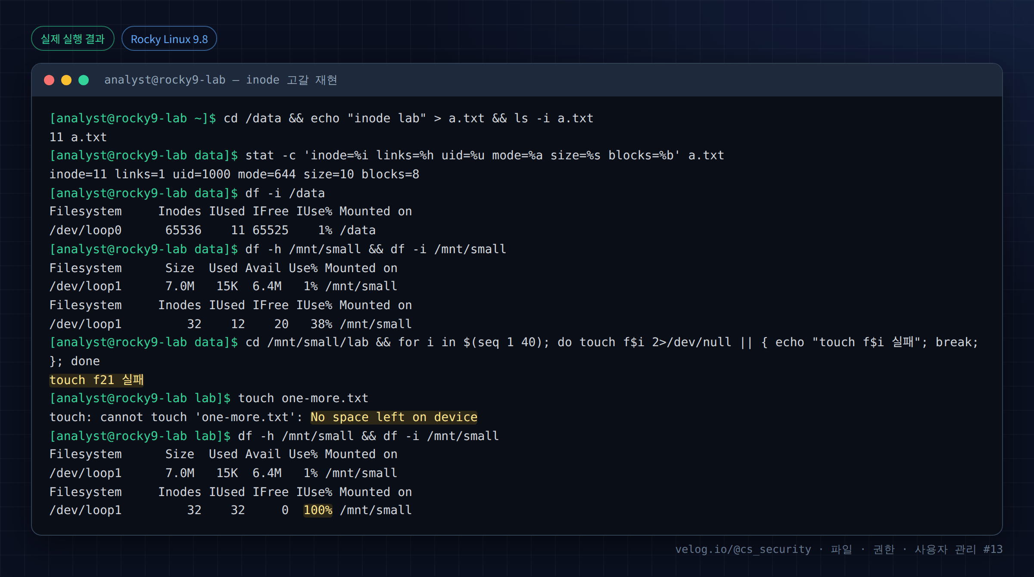This screenshot has height=577, width=1034.
Task: Click the 'Rocky Linux 9.8' badge
Action: coord(169,39)
